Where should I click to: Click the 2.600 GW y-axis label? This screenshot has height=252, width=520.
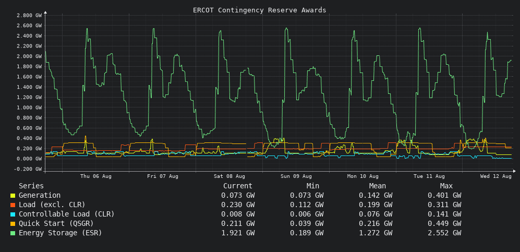(x=29, y=26)
